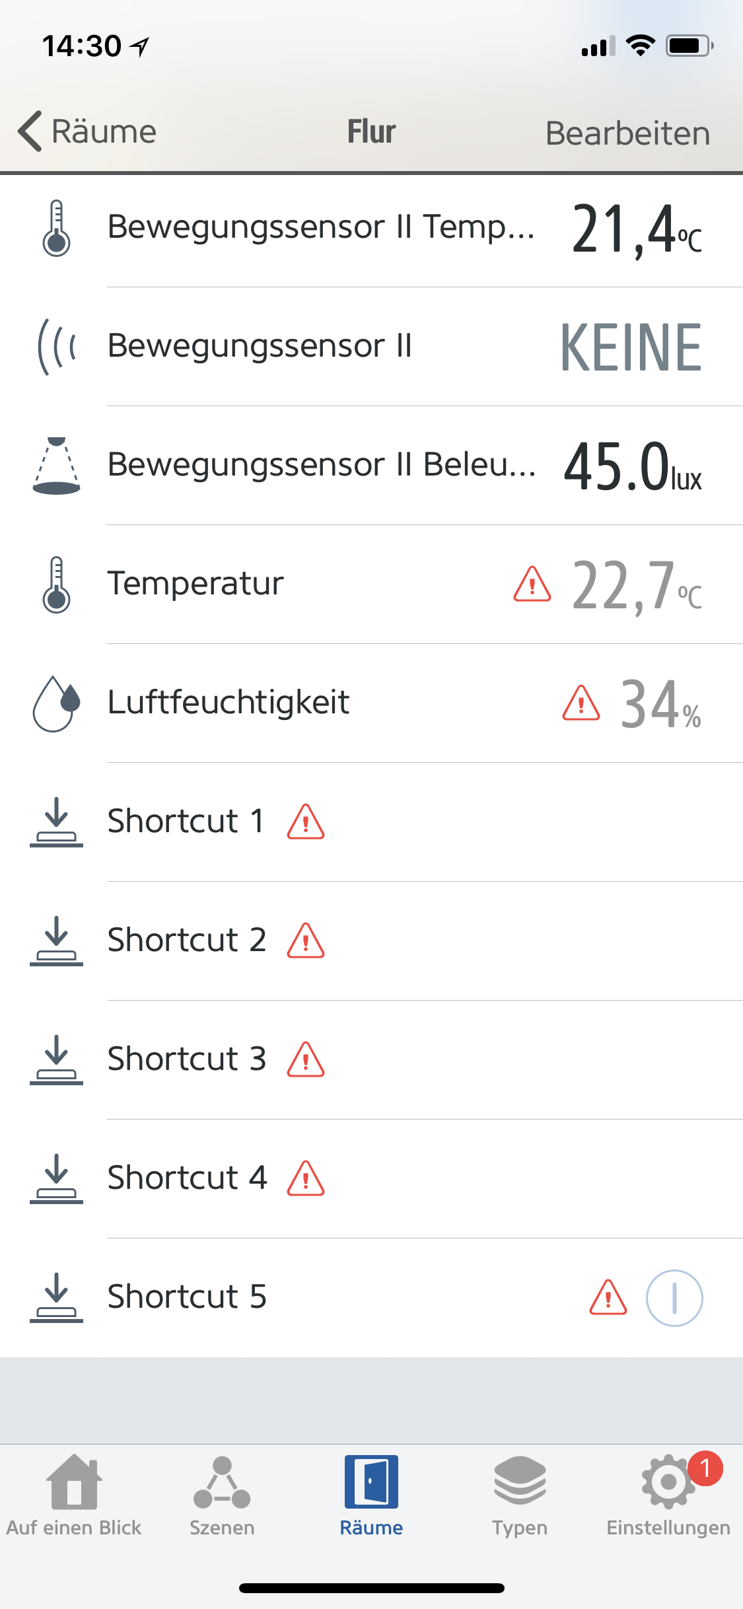Tap the illuminance lamp cone icon
This screenshot has height=1609, width=743.
click(x=57, y=466)
